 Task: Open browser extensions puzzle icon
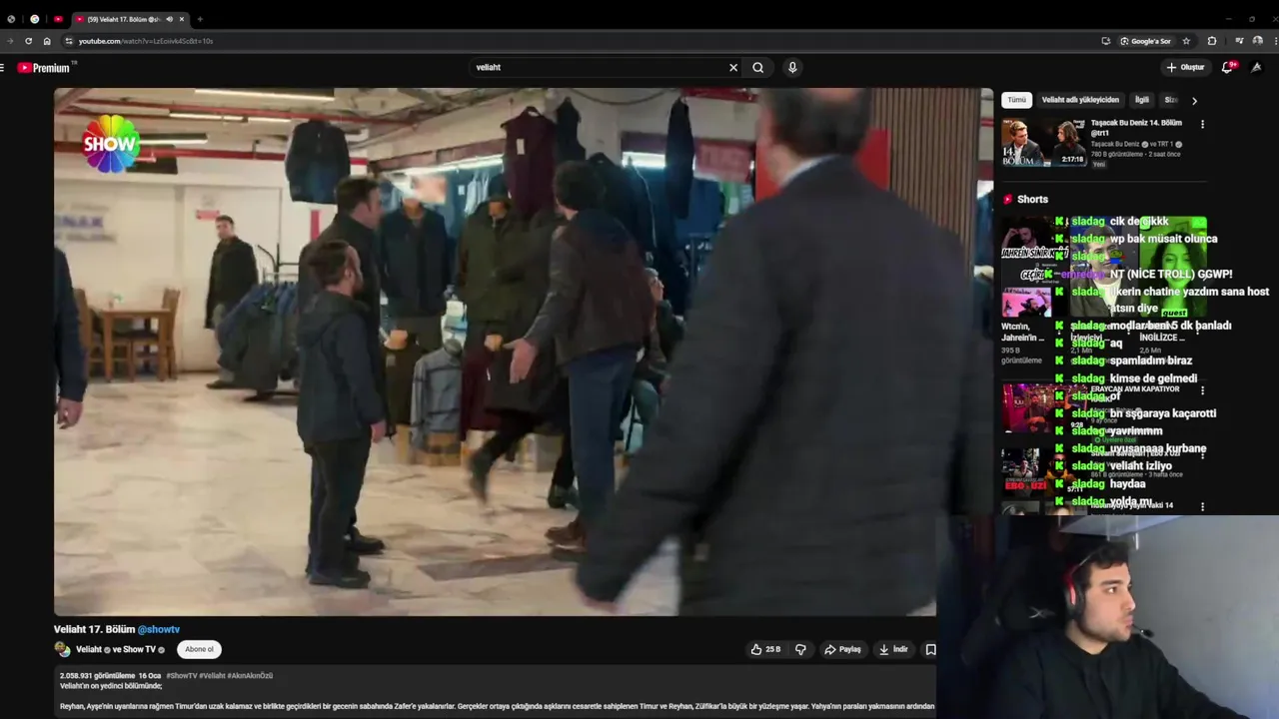[x=1212, y=41]
